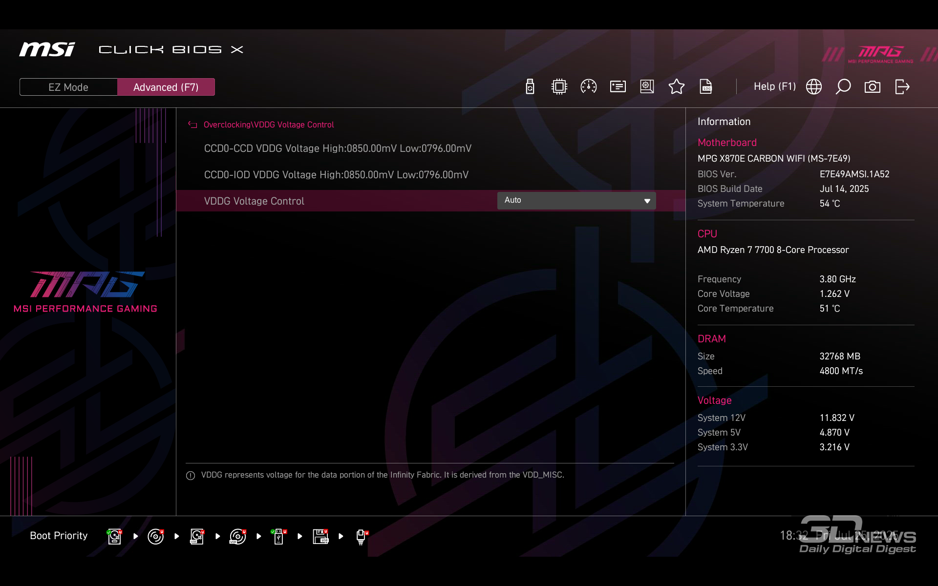Switch to Advanced (F7) mode
This screenshot has height=586, width=938.
(166, 87)
